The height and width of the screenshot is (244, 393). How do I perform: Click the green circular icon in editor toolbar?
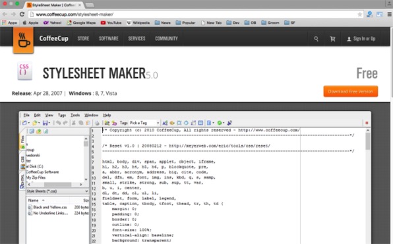(220, 123)
